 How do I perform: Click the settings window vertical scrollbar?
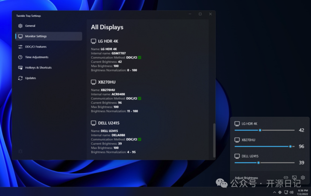[x=214, y=140]
